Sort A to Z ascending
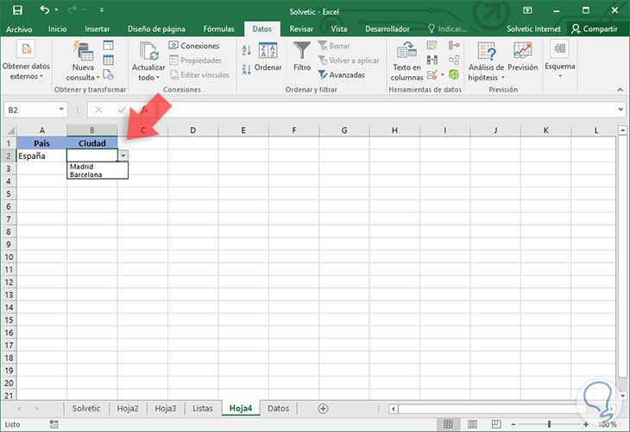Viewport: 630px width, 432px height. pos(247,50)
